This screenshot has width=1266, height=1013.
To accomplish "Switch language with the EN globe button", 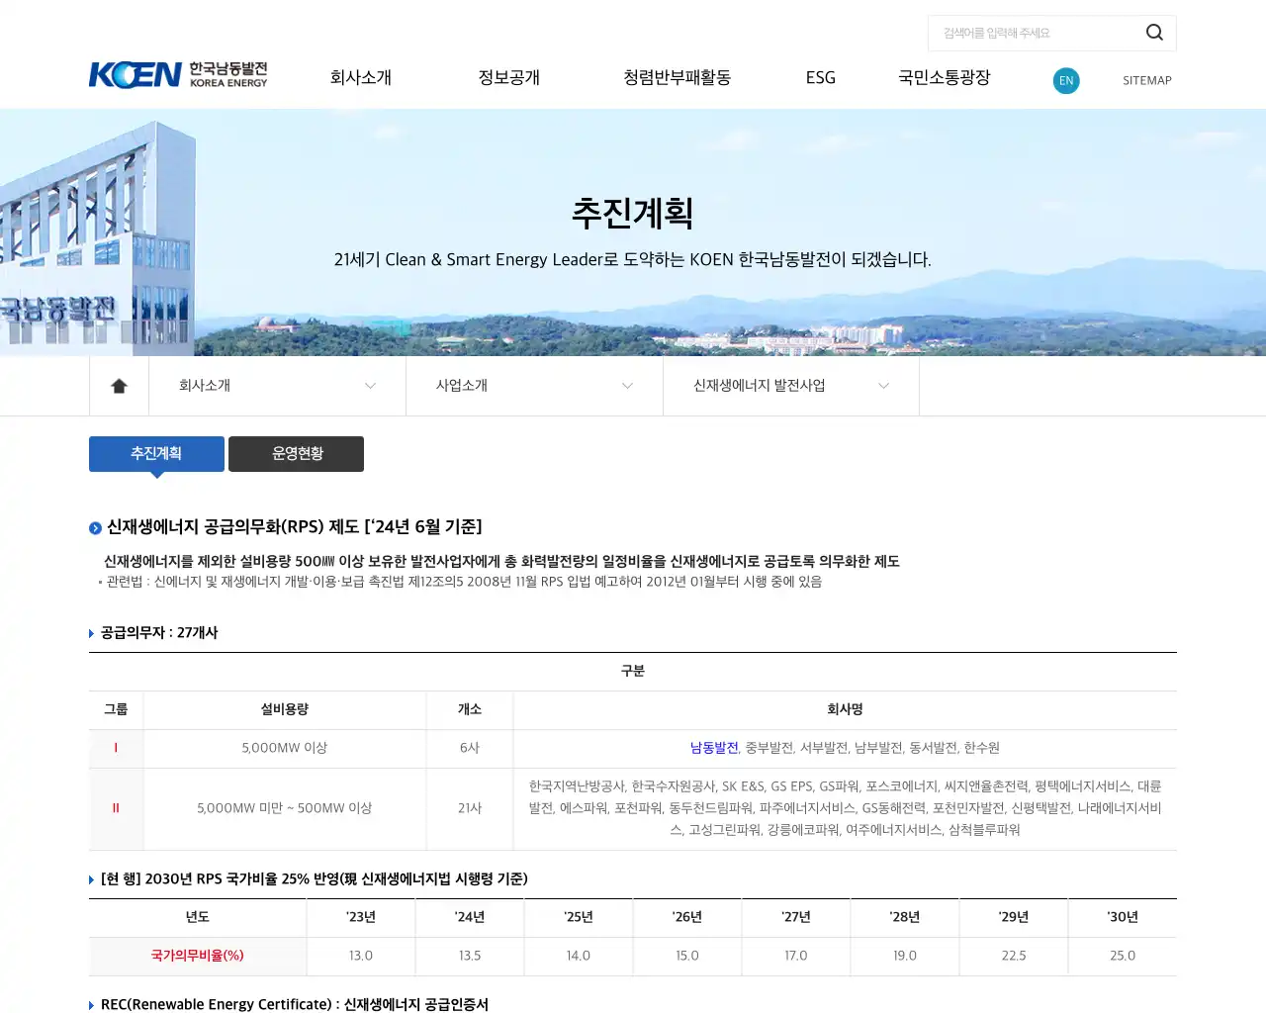I will click(1066, 80).
